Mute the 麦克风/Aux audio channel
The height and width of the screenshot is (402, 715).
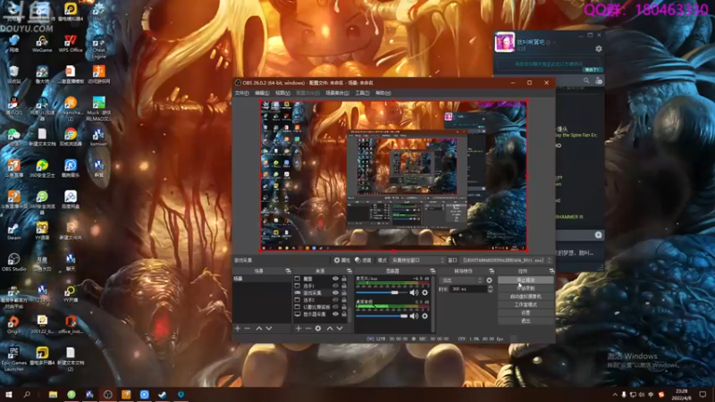coord(414,293)
